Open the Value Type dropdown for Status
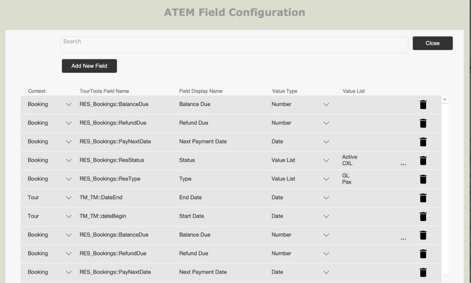 click(x=326, y=161)
